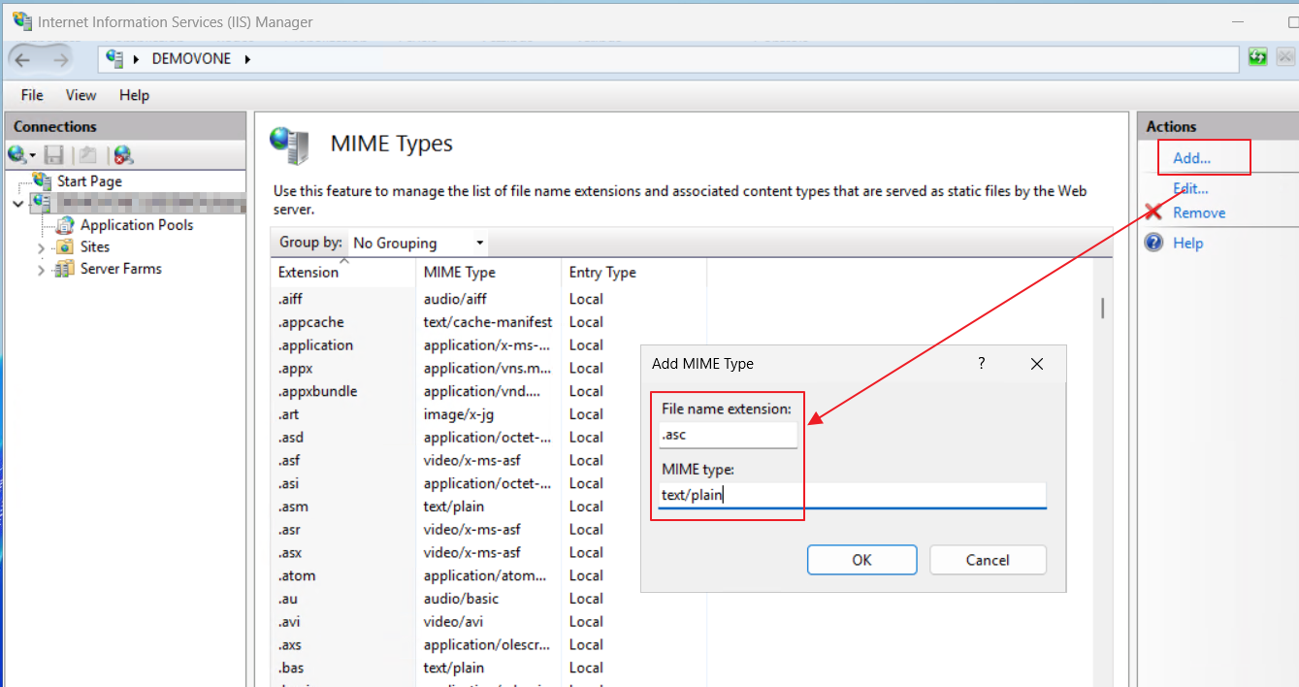Select Application Pools in Connections tree
Image resolution: width=1299 pixels, height=687 pixels.
136,225
